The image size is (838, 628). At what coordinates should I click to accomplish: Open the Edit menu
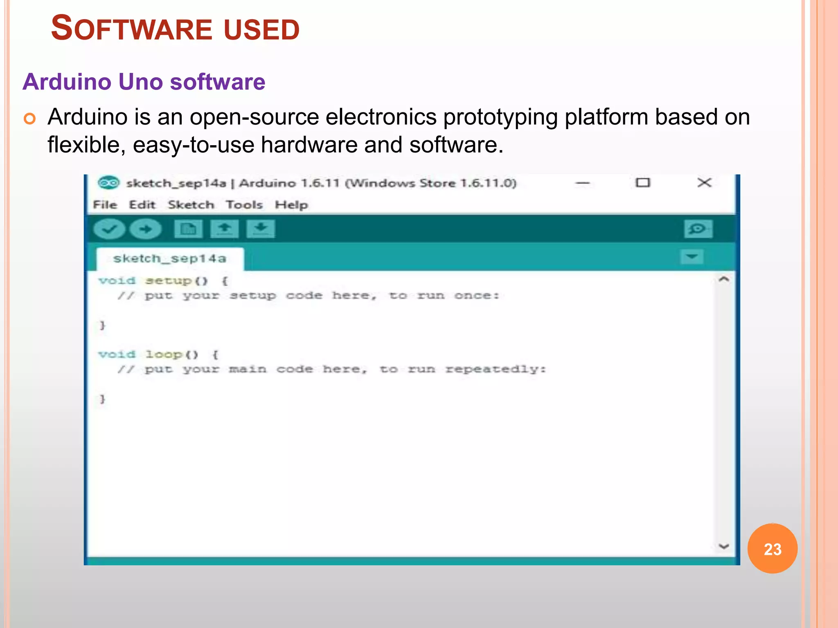(x=142, y=204)
